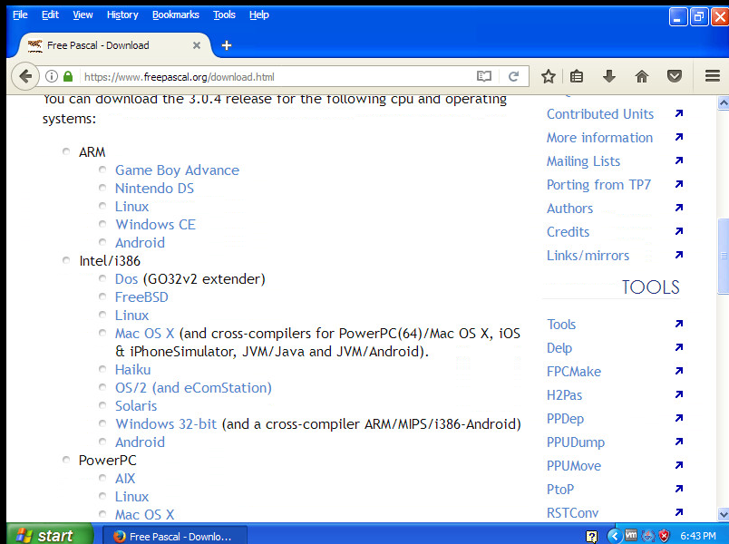Open the Porting from TP7 sidebar link
Screen dimensions: 729x544
click(598, 185)
